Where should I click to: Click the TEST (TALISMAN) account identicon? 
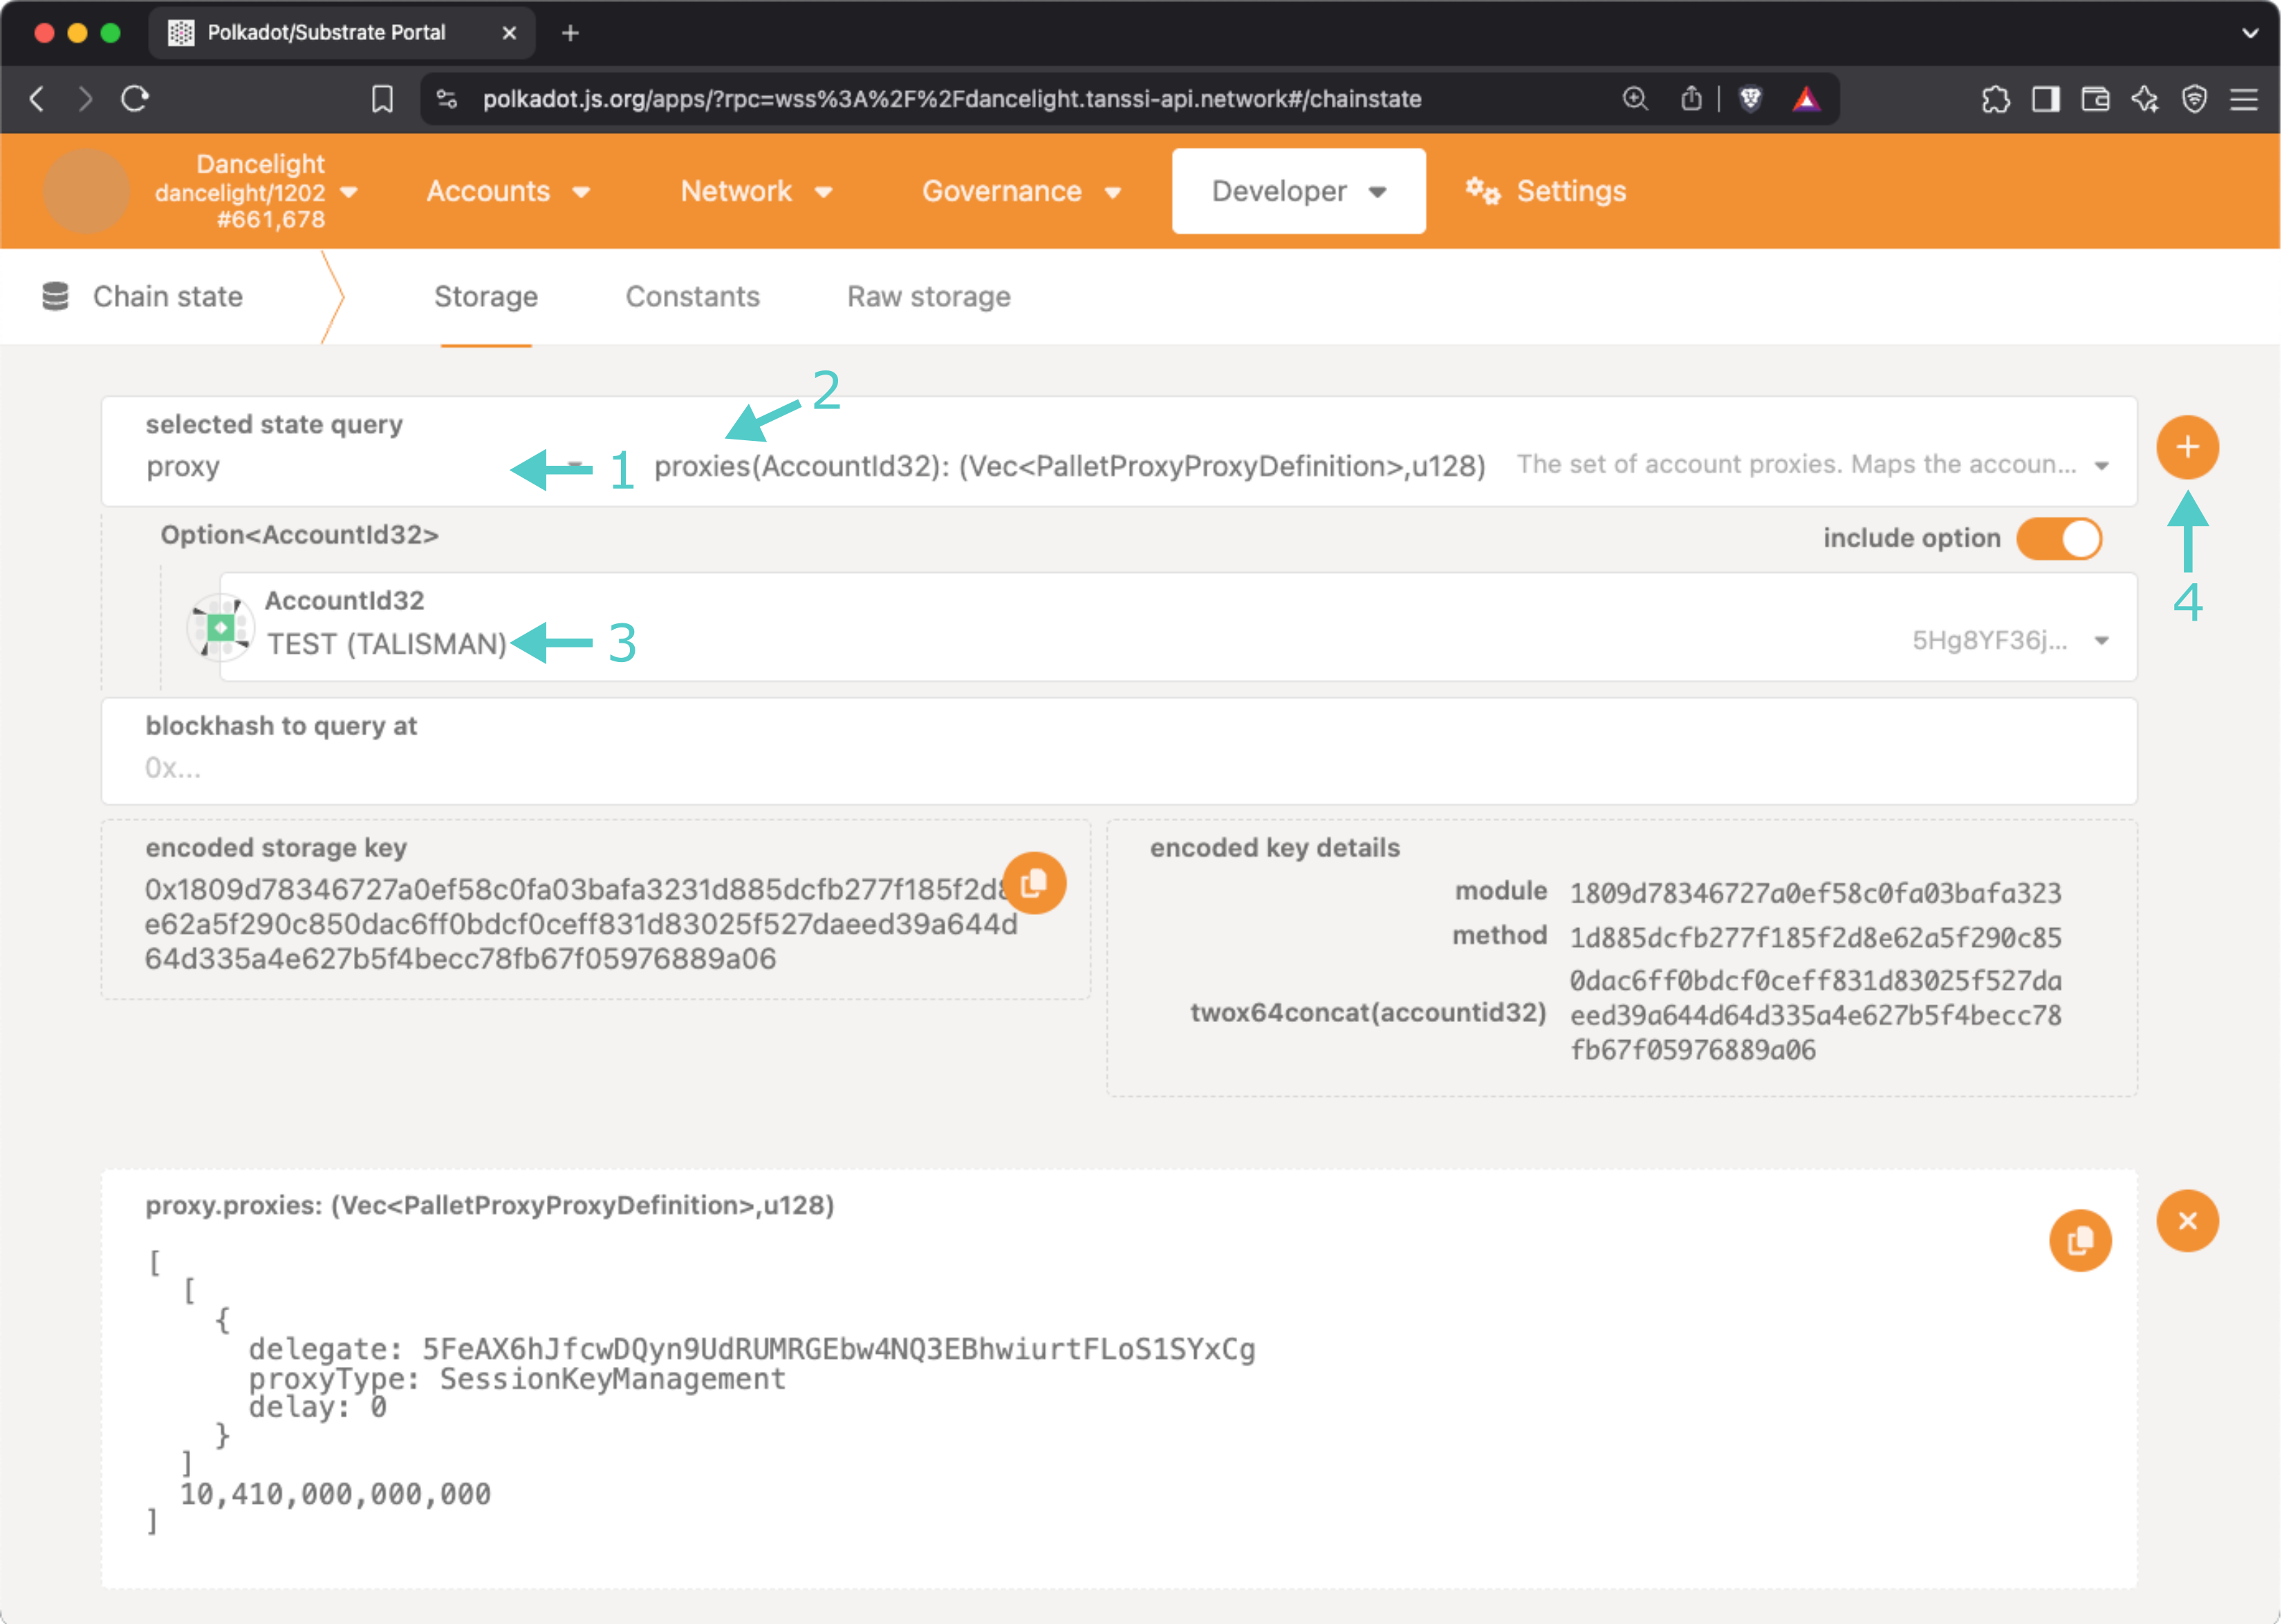coord(220,627)
